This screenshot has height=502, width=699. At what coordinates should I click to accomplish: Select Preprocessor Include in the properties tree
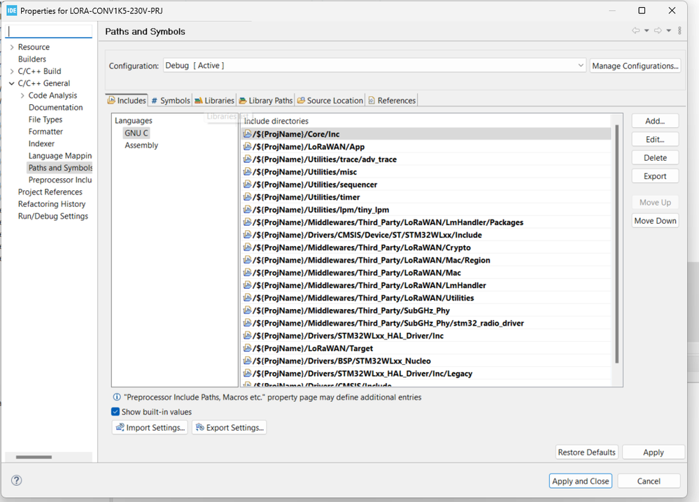pyautogui.click(x=60, y=180)
